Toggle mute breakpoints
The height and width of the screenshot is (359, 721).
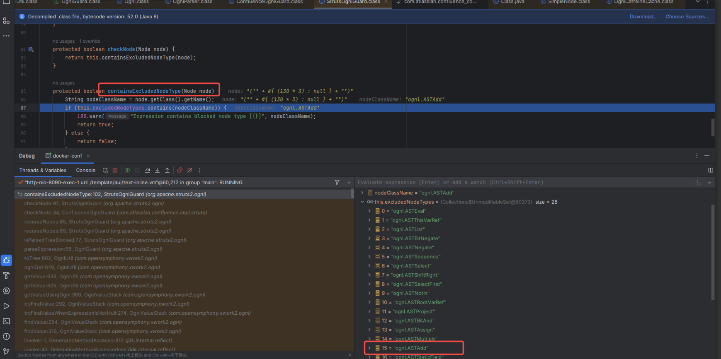click(189, 170)
